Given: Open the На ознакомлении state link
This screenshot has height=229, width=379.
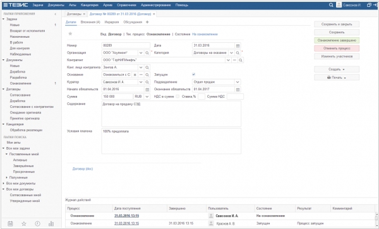Looking at the screenshot, I should [205, 34].
